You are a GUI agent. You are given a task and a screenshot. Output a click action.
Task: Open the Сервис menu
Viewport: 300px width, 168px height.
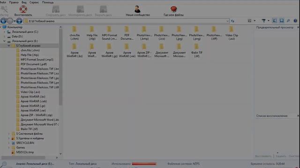coord(34,2)
